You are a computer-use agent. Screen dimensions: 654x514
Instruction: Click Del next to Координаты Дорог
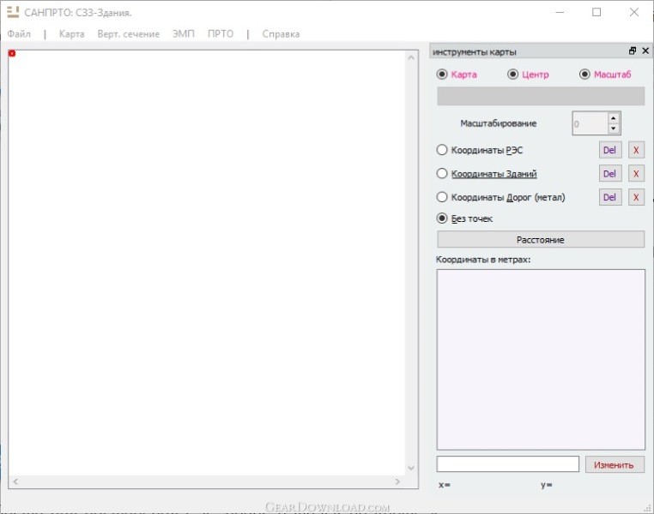point(609,197)
